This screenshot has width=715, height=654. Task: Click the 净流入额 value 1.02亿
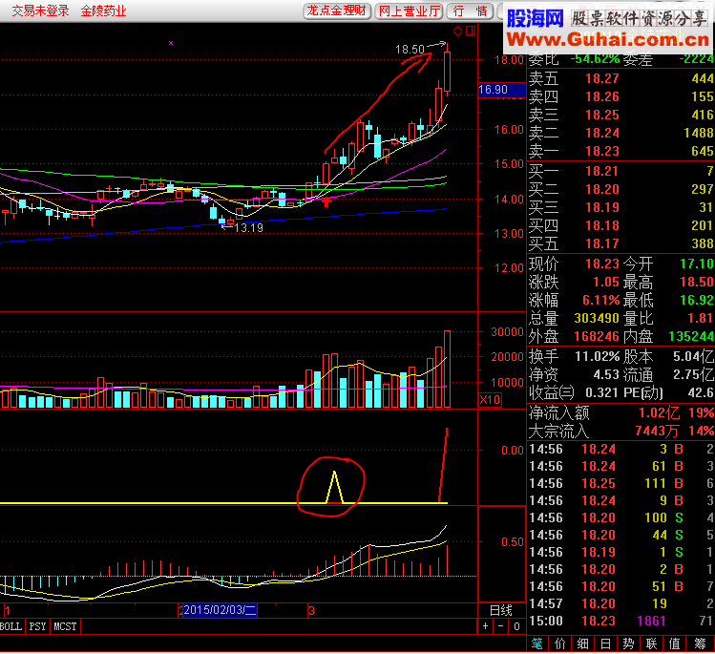coord(660,413)
